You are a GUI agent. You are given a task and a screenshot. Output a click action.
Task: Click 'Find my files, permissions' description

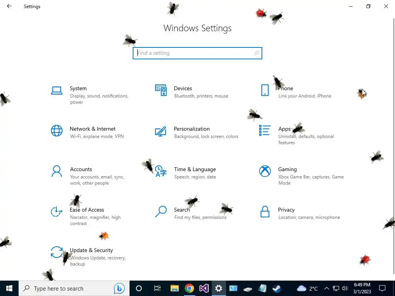(x=200, y=217)
